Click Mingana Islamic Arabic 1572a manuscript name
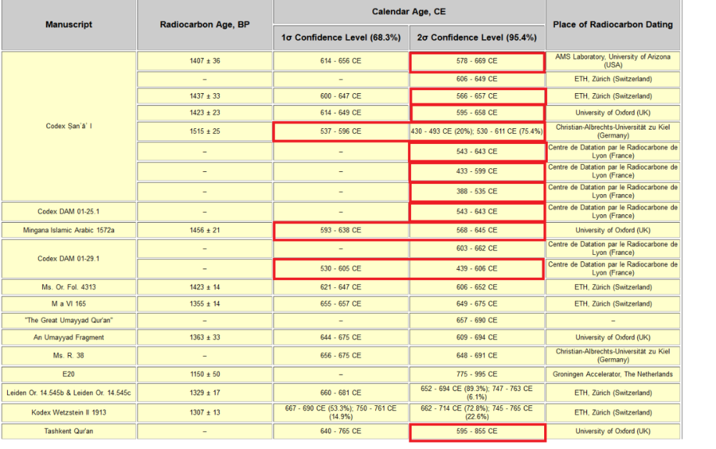The width and height of the screenshot is (716, 449). [69, 231]
